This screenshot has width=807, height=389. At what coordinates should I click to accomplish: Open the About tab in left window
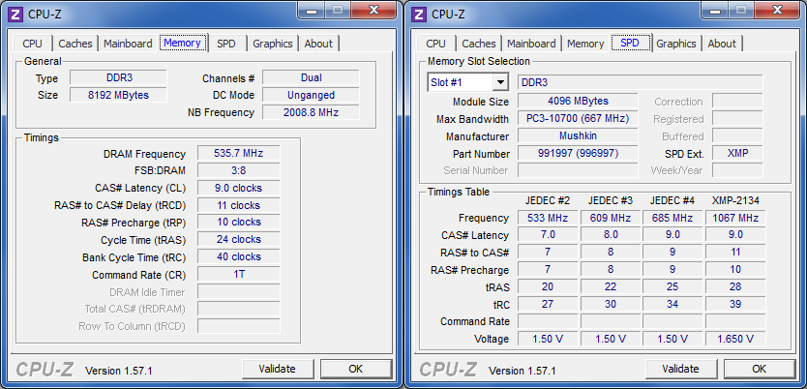coord(317,44)
